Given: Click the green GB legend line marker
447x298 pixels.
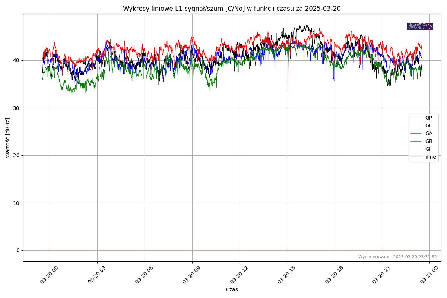Looking at the screenshot, I should (x=416, y=141).
